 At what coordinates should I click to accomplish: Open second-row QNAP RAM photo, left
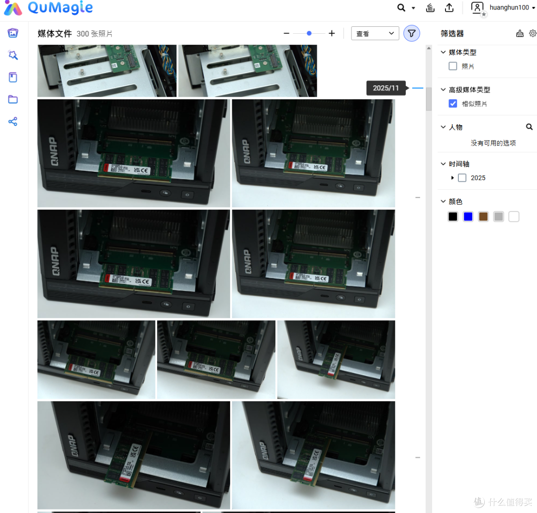pos(134,264)
